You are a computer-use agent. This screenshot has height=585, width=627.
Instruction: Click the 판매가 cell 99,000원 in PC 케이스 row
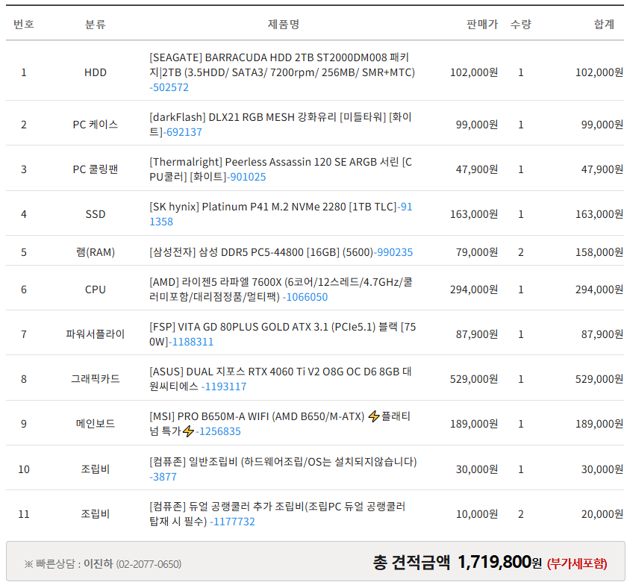[x=477, y=125]
